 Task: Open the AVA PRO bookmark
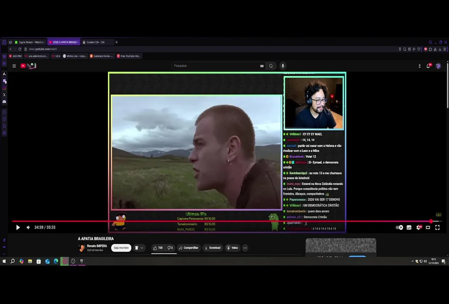pyautogui.click(x=16, y=56)
